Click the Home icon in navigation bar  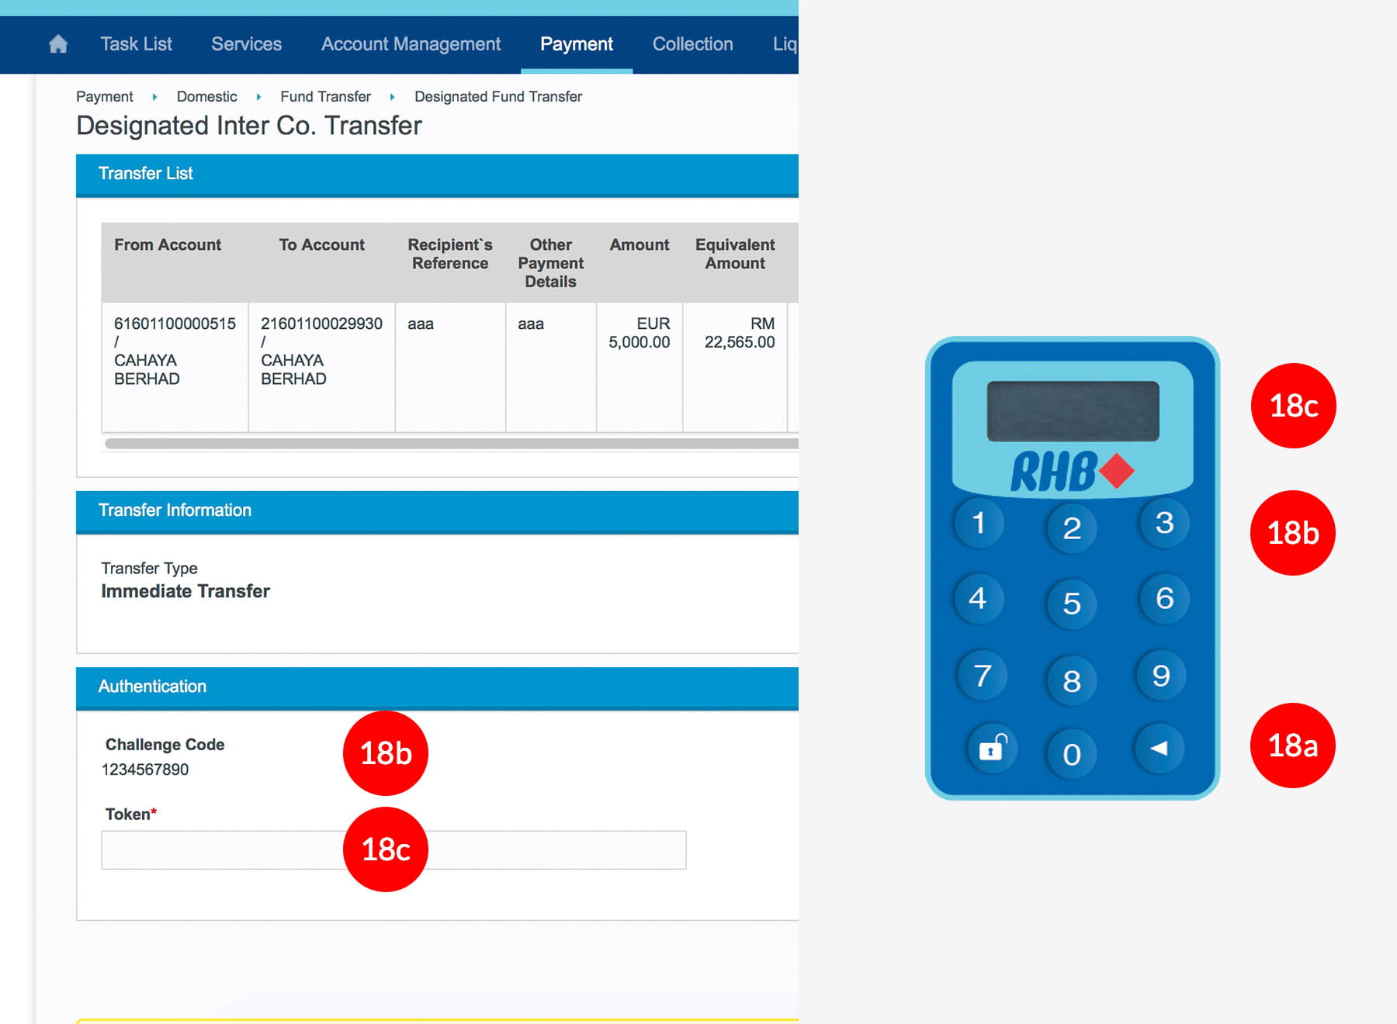58,44
